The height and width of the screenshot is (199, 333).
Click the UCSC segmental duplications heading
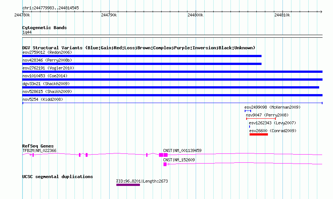58,177
